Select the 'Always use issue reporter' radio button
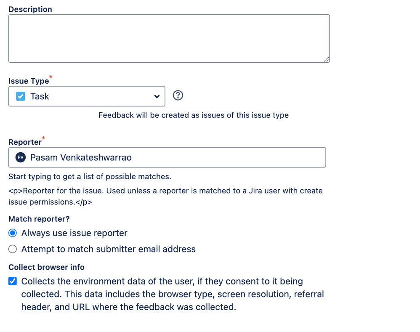 click(x=12, y=232)
